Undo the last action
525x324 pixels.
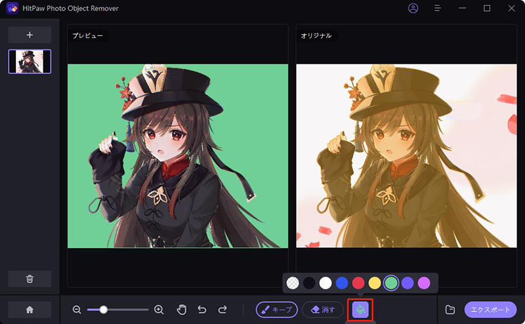click(203, 310)
